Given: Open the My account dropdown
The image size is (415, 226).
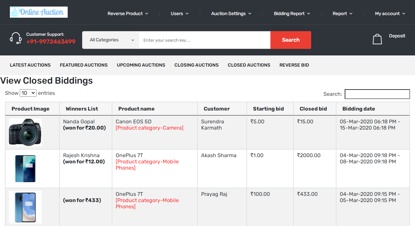Looking at the screenshot, I should click(x=390, y=13).
